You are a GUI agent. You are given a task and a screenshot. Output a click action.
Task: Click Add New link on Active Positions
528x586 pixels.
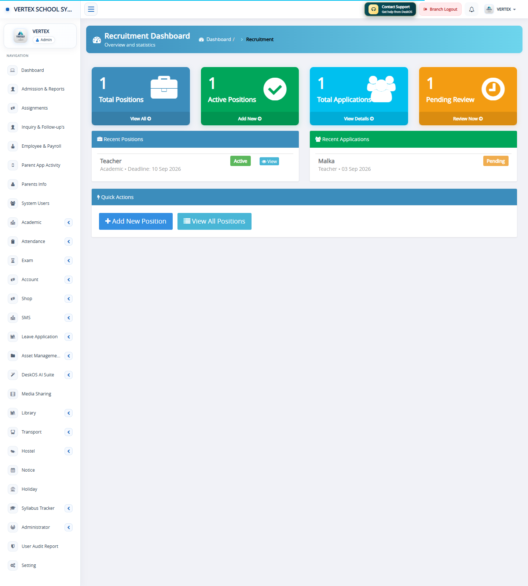click(x=250, y=119)
